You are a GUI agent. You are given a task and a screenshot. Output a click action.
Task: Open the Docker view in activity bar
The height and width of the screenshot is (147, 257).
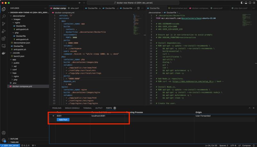(x=4, y=53)
